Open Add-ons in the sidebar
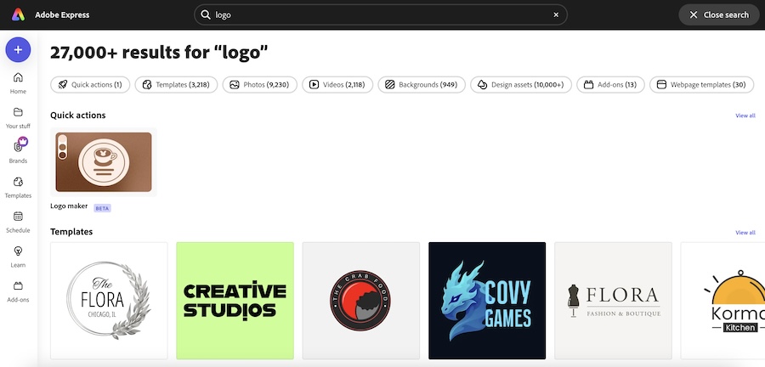 click(x=18, y=291)
